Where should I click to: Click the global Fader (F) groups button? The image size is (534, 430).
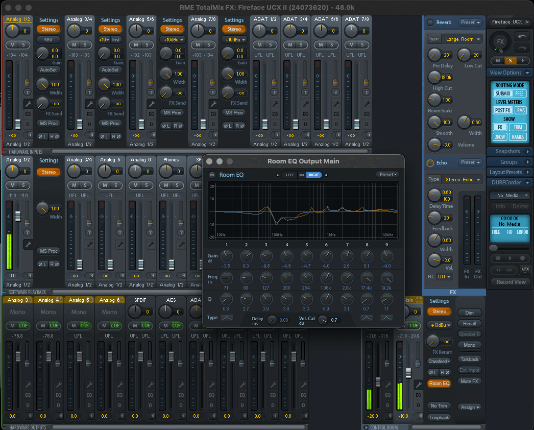[x=523, y=61]
